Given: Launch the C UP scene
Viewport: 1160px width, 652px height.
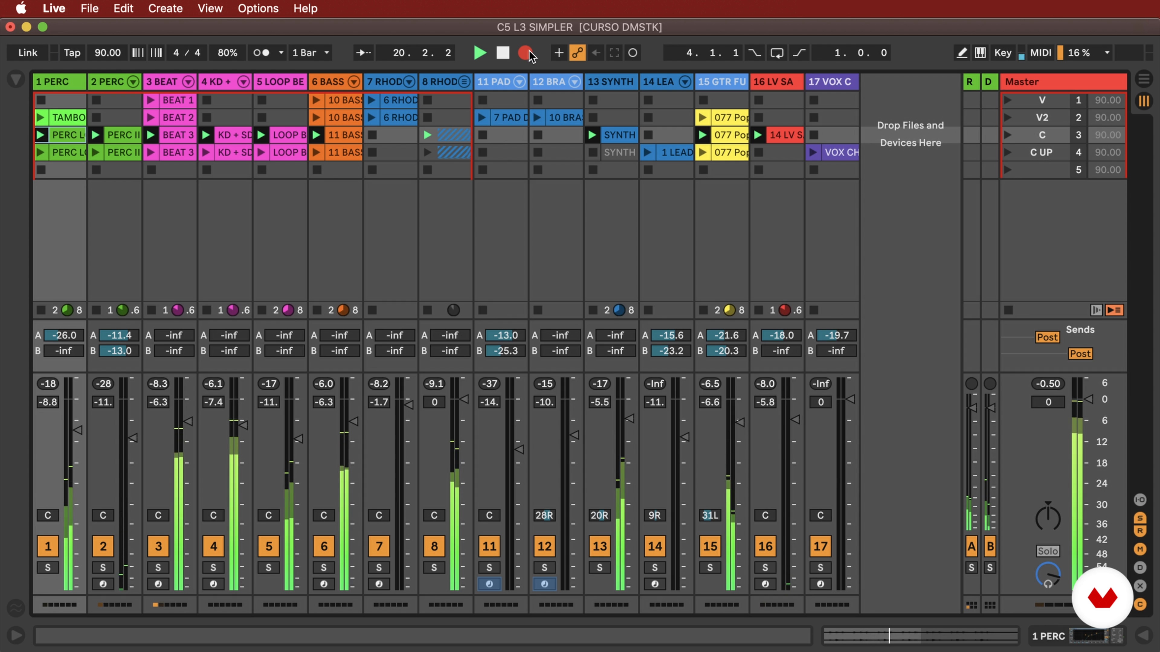Looking at the screenshot, I should [x=1008, y=152].
